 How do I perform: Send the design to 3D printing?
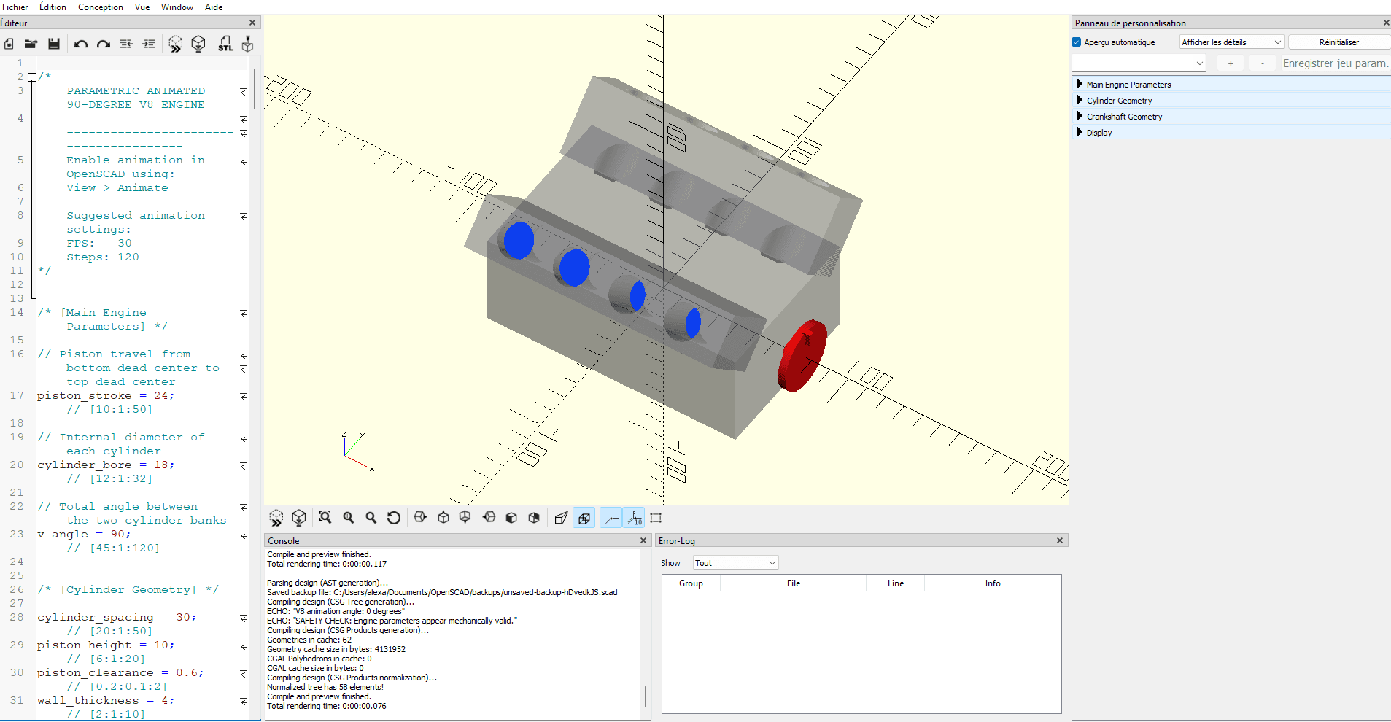click(x=248, y=44)
